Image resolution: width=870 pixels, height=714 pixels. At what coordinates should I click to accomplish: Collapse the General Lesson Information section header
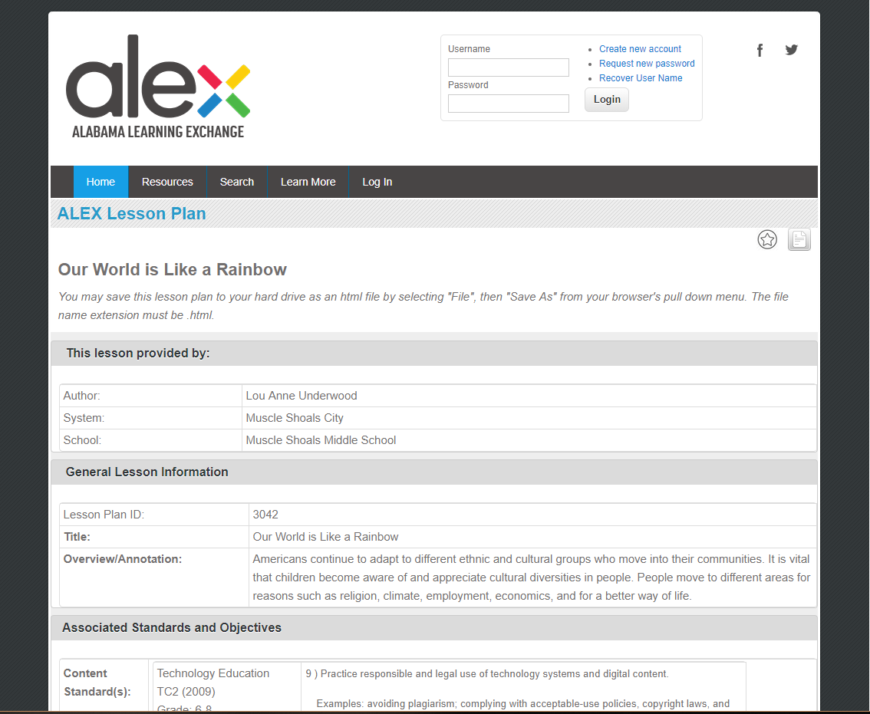pos(147,472)
